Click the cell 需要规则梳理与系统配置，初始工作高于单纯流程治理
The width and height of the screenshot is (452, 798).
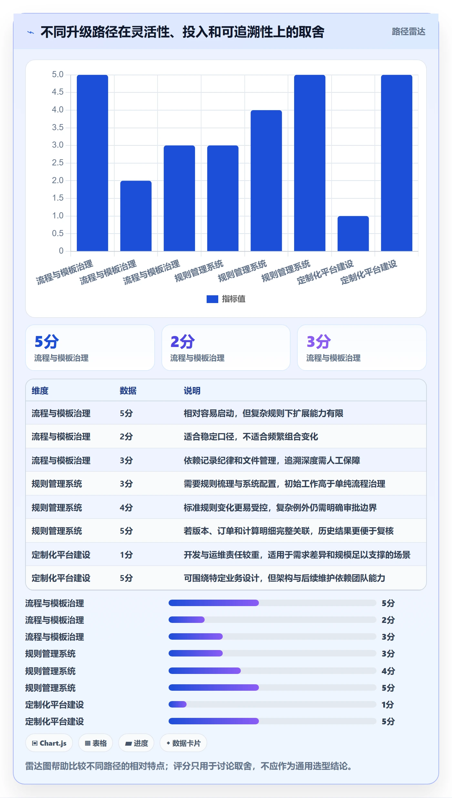(284, 484)
